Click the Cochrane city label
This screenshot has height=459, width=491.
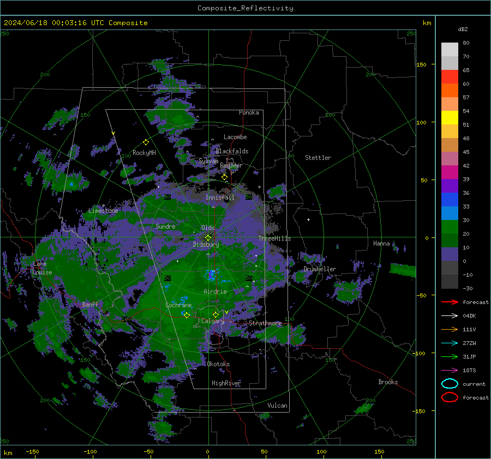coord(178,305)
